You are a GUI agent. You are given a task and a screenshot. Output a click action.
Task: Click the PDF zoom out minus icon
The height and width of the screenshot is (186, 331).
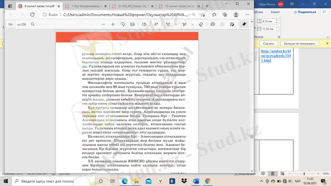pos(103,24)
